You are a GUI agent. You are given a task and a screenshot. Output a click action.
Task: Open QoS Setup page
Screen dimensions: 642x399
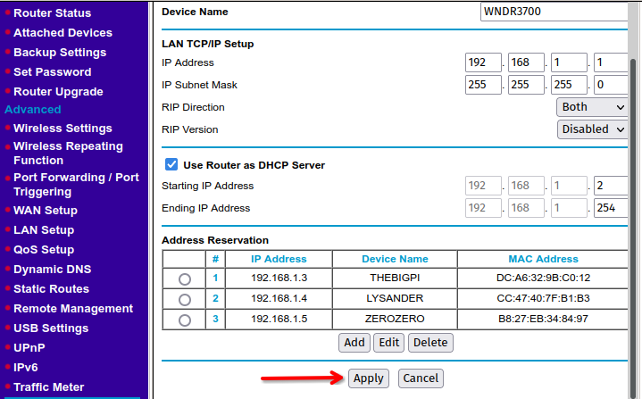click(44, 250)
